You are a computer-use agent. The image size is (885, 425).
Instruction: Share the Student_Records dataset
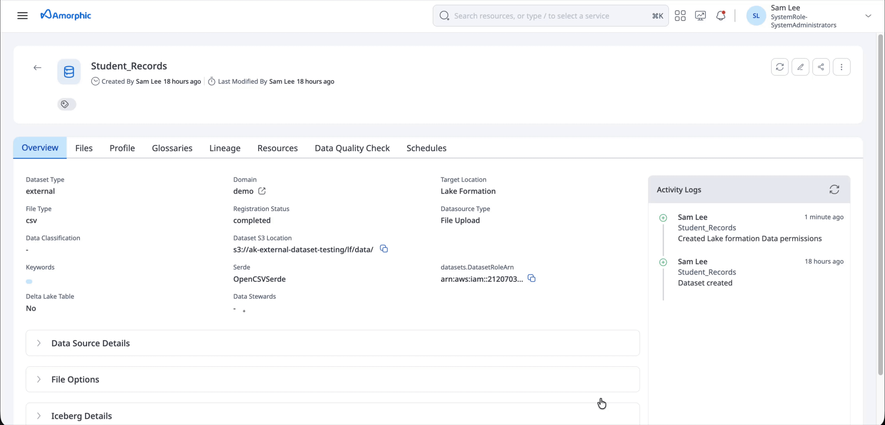(x=821, y=67)
